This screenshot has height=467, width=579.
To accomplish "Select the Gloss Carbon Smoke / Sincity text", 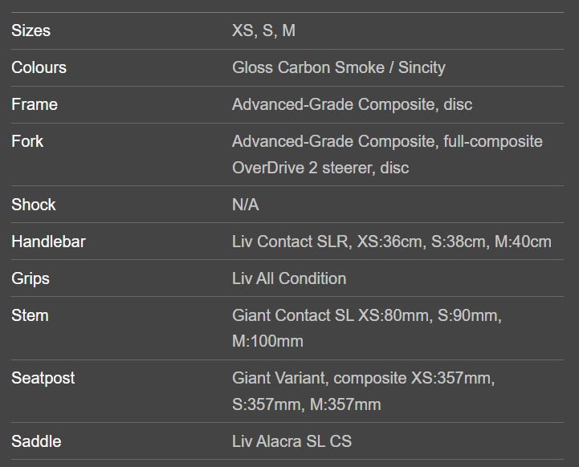I will tap(339, 67).
